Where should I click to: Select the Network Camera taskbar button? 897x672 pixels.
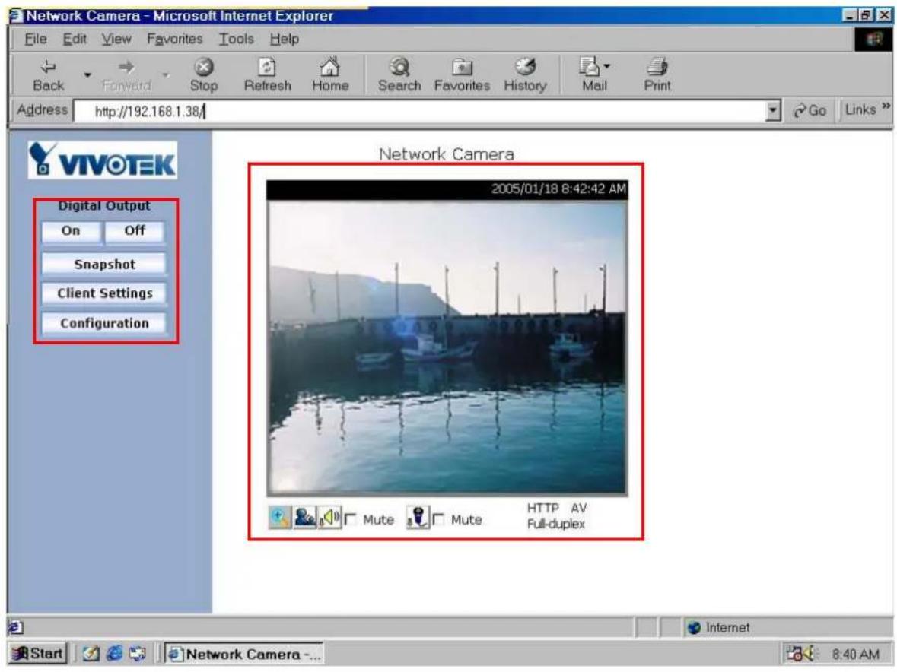243,653
